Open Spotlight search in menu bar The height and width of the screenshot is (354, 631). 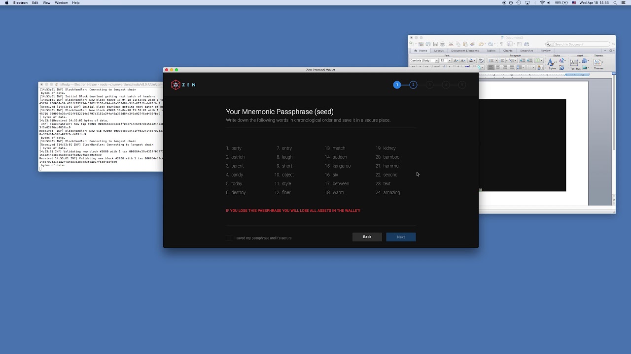(x=615, y=2)
